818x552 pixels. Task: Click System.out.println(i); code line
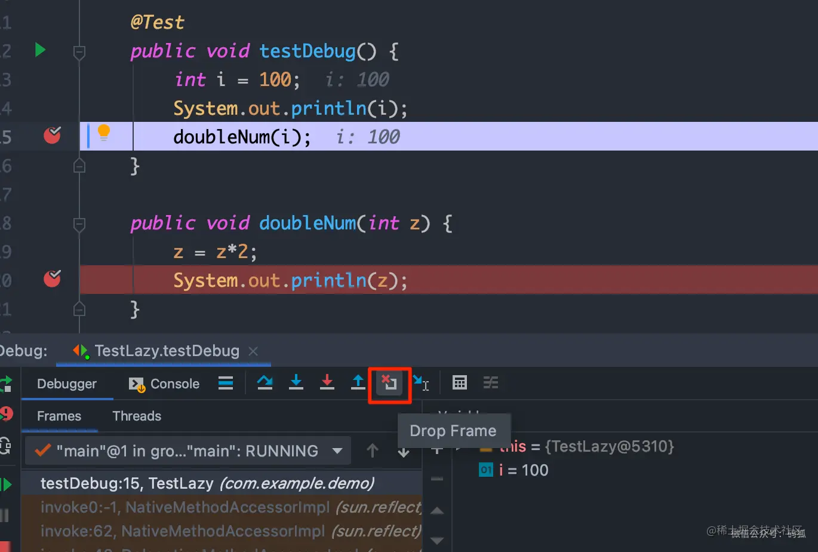290,109
